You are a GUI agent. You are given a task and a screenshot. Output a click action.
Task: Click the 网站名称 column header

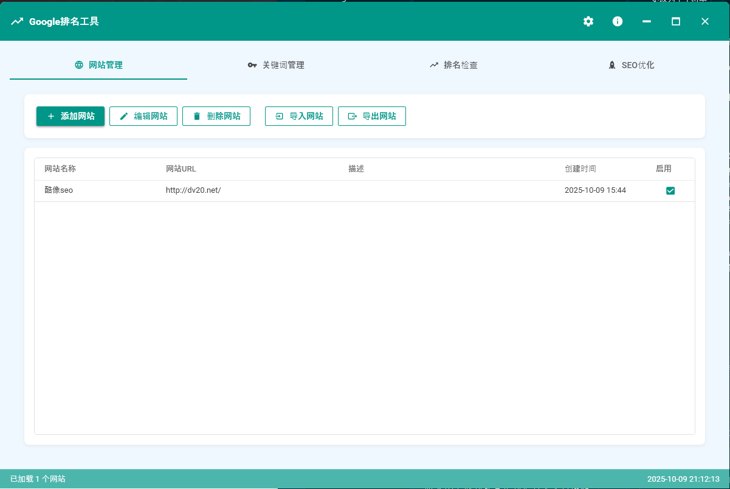(60, 169)
